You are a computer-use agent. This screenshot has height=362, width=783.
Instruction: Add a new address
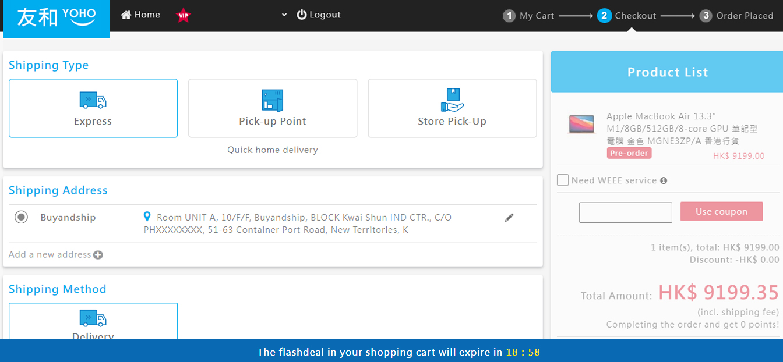click(x=56, y=255)
